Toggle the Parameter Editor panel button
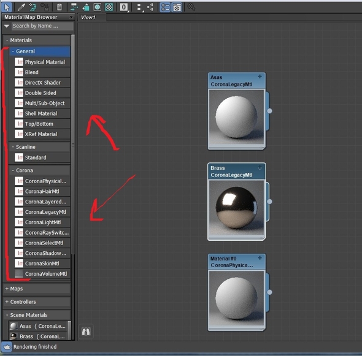This screenshot has width=362, height=356. [177, 7]
